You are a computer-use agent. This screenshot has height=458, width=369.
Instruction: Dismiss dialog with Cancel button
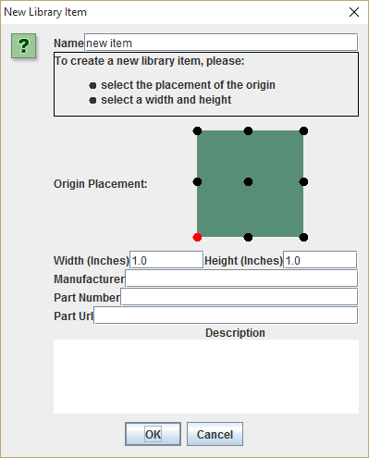point(215,434)
